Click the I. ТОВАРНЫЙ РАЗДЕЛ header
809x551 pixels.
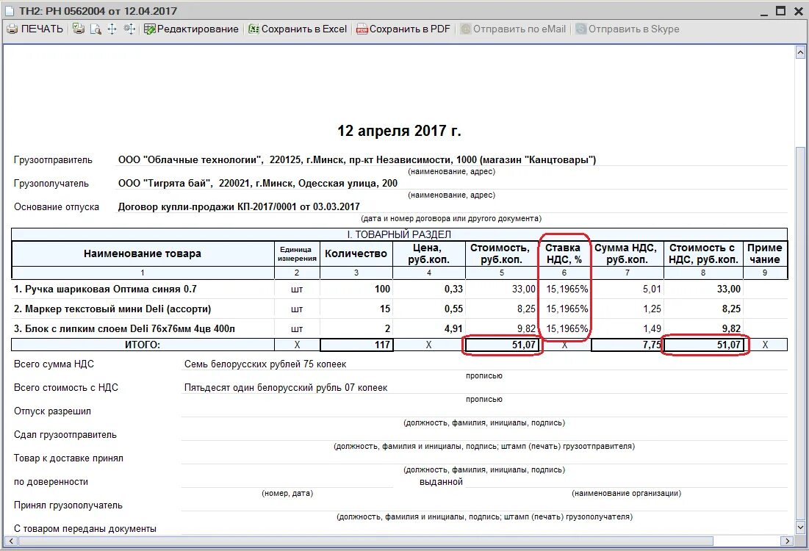399,235
